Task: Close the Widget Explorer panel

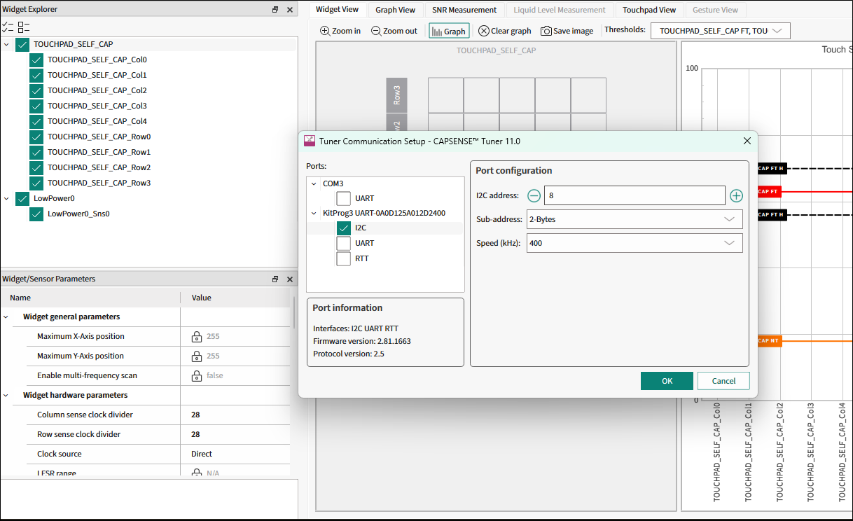Action: pos(290,10)
